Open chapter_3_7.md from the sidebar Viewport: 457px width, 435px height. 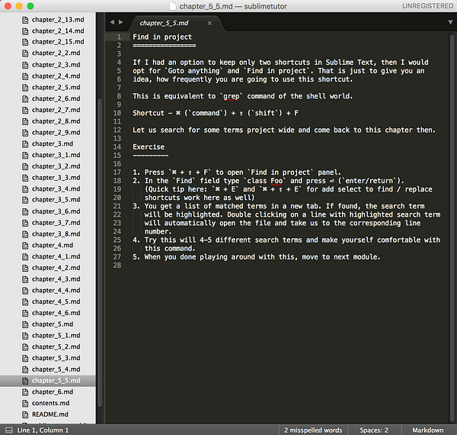tap(56, 223)
